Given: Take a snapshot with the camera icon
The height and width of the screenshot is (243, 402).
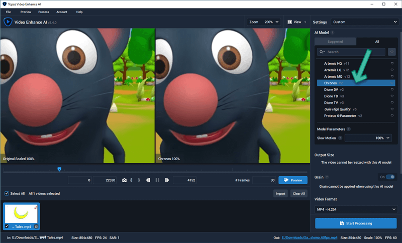Looking at the screenshot, I should pos(124,180).
